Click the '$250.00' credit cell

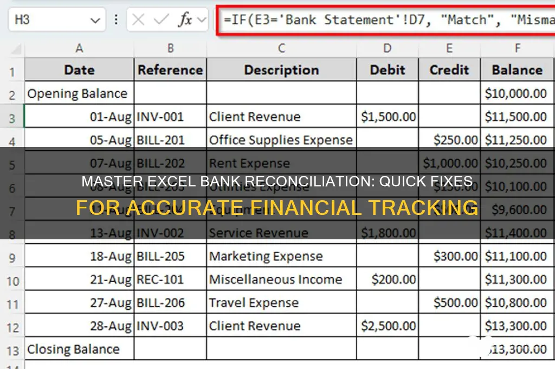(x=449, y=139)
